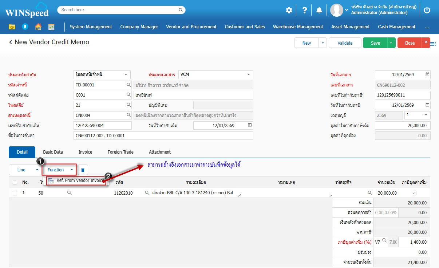
Task: Click the help question mark icon
Action: (305, 10)
